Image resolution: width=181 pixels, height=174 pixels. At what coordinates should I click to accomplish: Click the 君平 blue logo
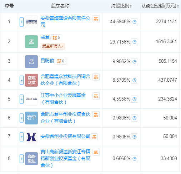coord(31,118)
